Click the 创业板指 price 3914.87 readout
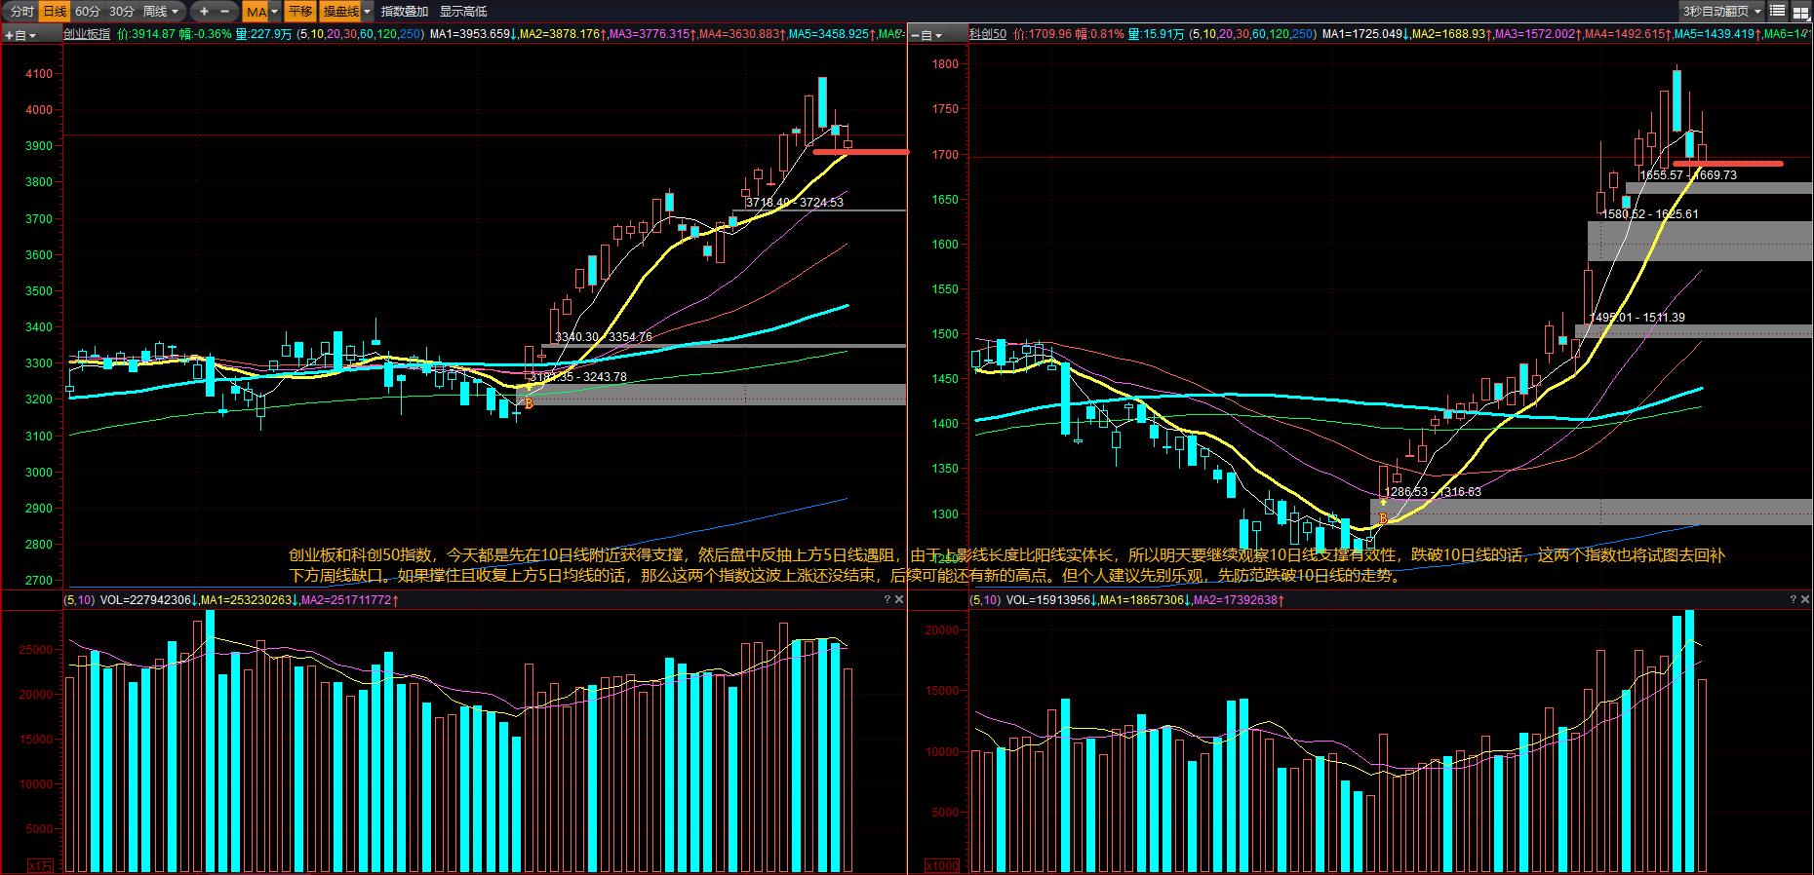This screenshot has height=875, width=1814. 146,34
